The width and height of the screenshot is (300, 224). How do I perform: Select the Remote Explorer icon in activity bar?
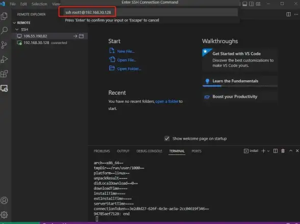[x=4, y=88]
